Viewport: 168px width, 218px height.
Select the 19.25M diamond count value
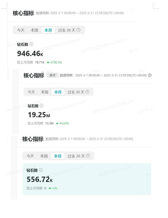(x=39, y=115)
